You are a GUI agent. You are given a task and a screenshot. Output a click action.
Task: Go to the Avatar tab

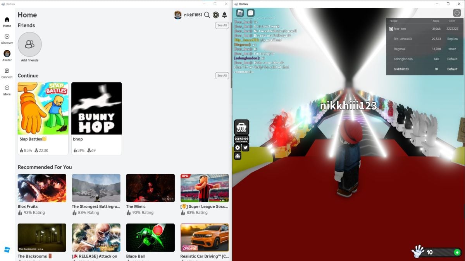pyautogui.click(x=7, y=56)
